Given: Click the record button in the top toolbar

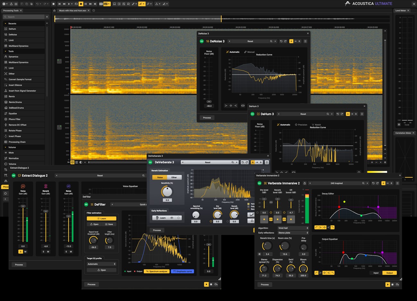Looking at the screenshot, I should (54, 4).
